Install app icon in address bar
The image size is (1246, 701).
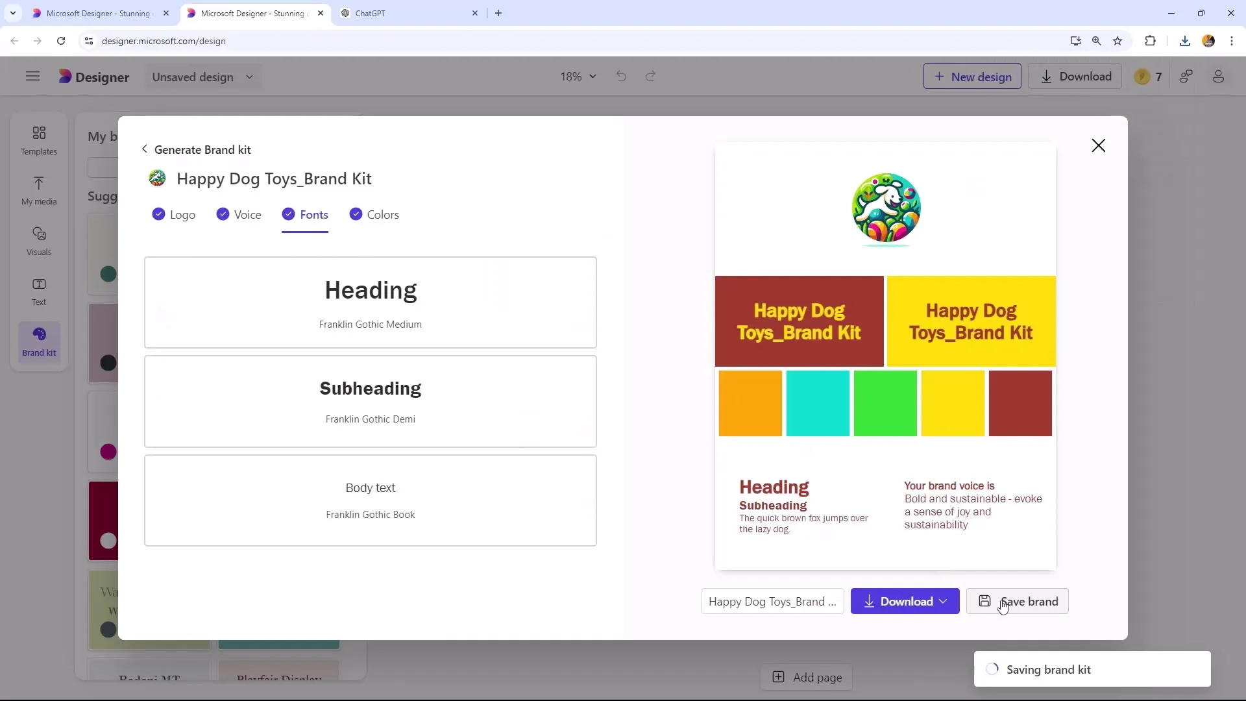(1075, 41)
